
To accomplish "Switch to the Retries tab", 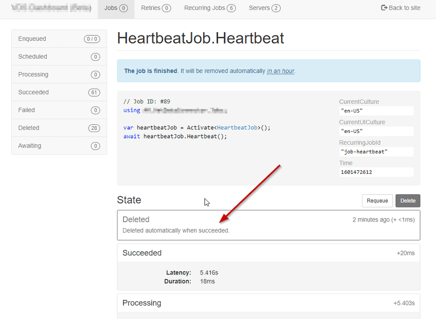I will (x=156, y=7).
